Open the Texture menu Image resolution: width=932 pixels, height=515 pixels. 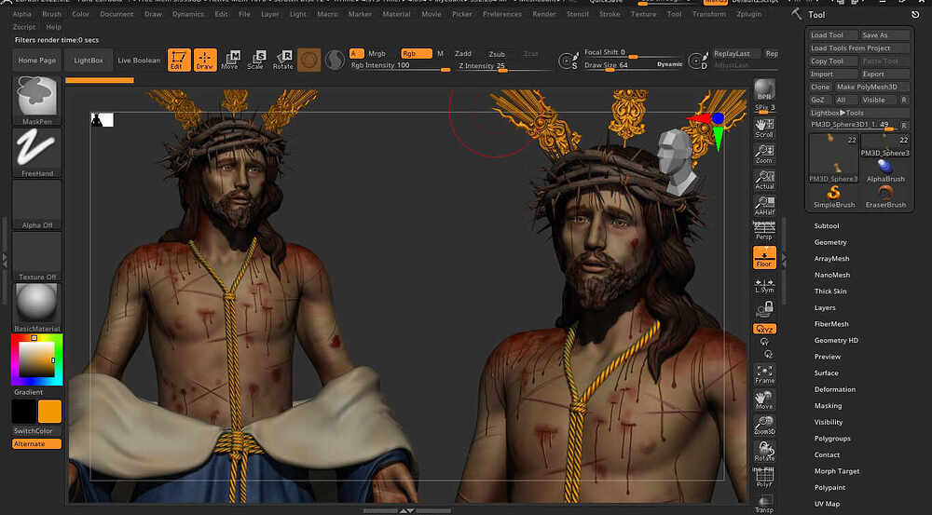pos(643,14)
